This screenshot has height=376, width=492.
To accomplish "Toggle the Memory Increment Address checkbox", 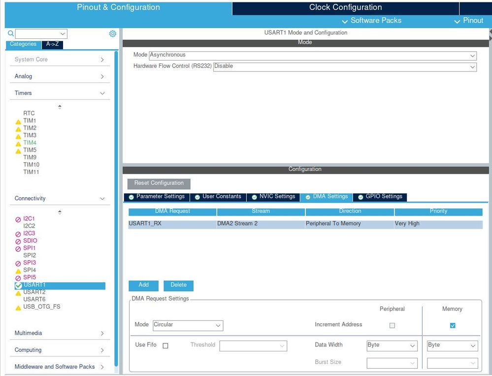I will (x=453, y=325).
